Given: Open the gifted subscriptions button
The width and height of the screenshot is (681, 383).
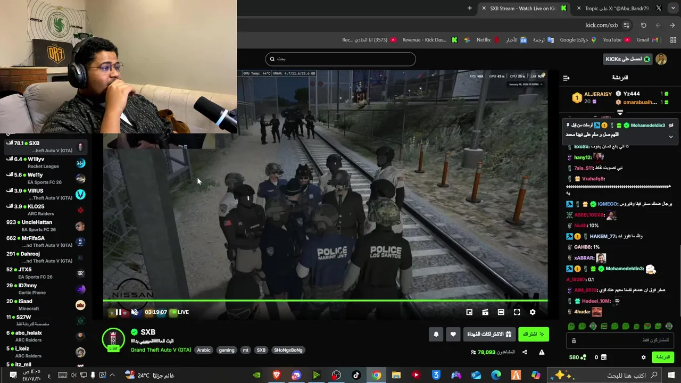Looking at the screenshot, I should tap(489, 334).
